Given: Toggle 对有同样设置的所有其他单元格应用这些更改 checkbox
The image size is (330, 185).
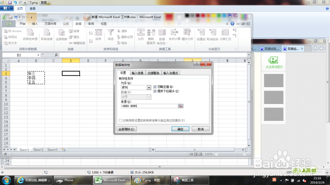Looking at the screenshot, I should [x=120, y=120].
